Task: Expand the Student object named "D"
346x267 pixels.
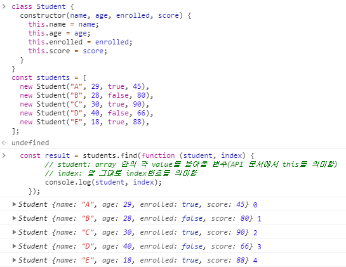Action: [15, 246]
